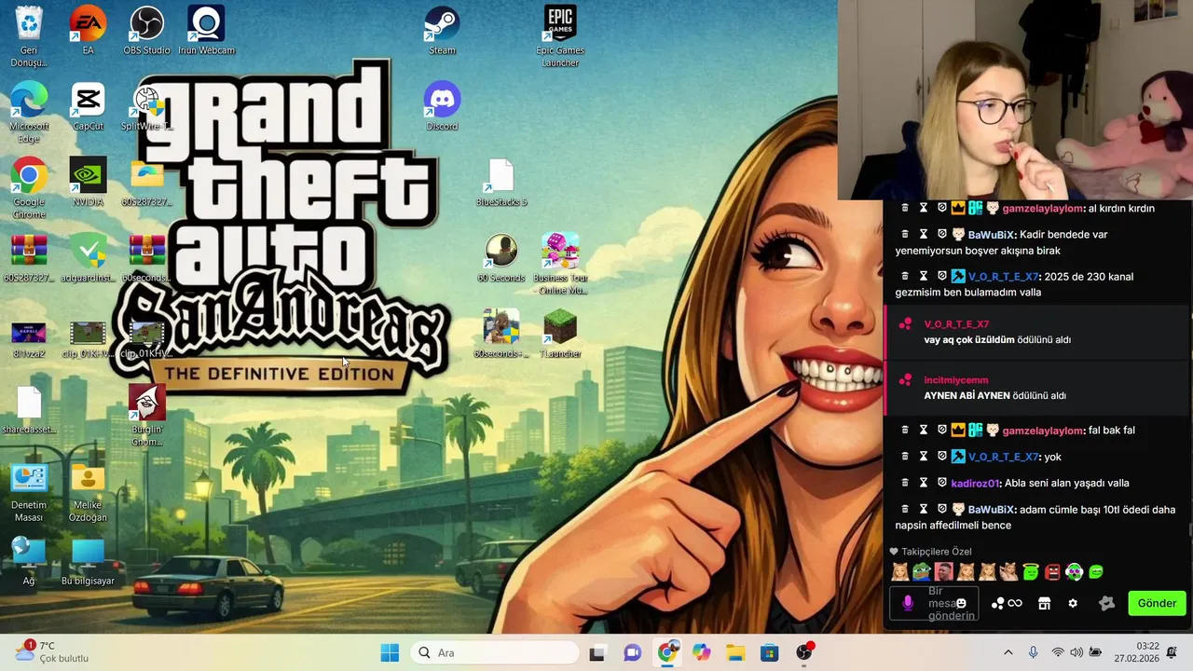This screenshot has height=671, width=1193.
Task: Click username kadiroz01 in chat
Action: (975, 483)
